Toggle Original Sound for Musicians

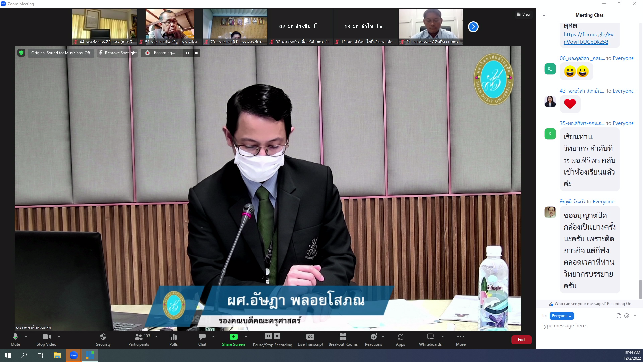click(x=61, y=53)
